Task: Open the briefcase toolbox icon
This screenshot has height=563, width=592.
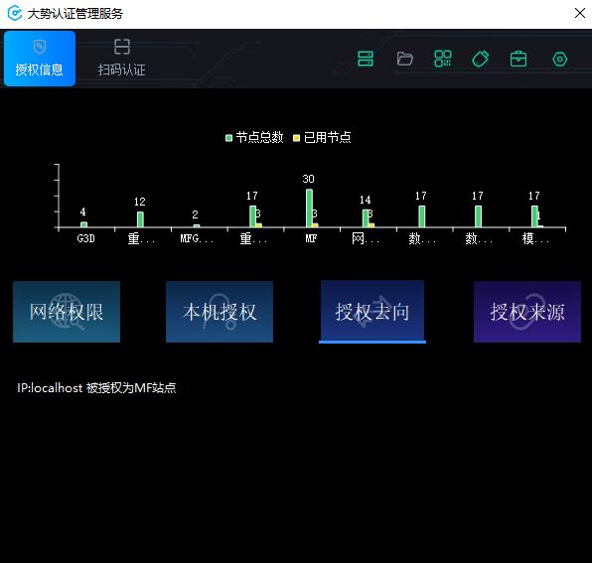Action: click(x=518, y=59)
